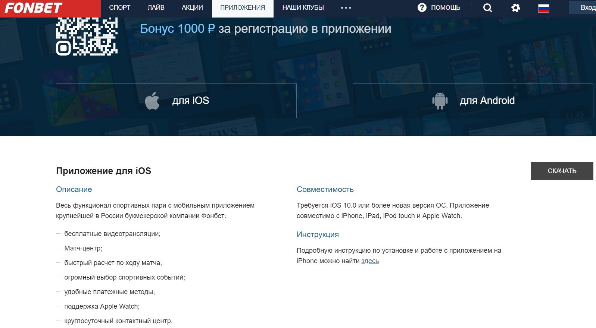Open the СПОРТ menu item
596x328 pixels.
click(120, 7)
